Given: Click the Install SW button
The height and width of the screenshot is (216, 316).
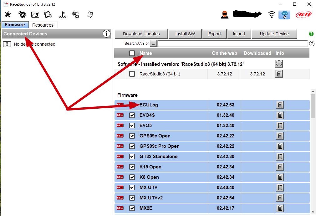Looking at the screenshot, I should (x=185, y=34).
